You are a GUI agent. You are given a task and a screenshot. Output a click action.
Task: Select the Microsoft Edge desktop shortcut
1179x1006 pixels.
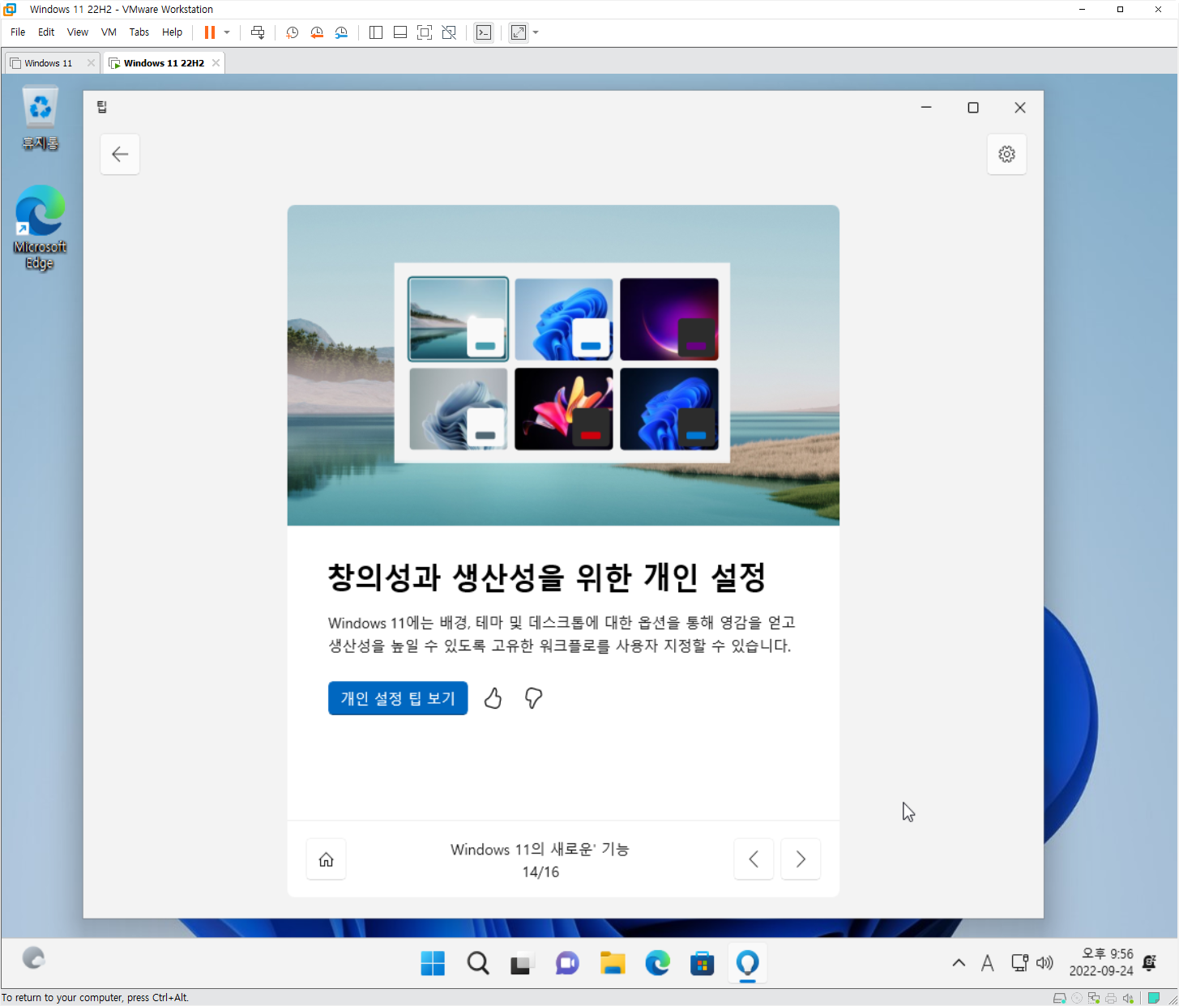tap(40, 228)
